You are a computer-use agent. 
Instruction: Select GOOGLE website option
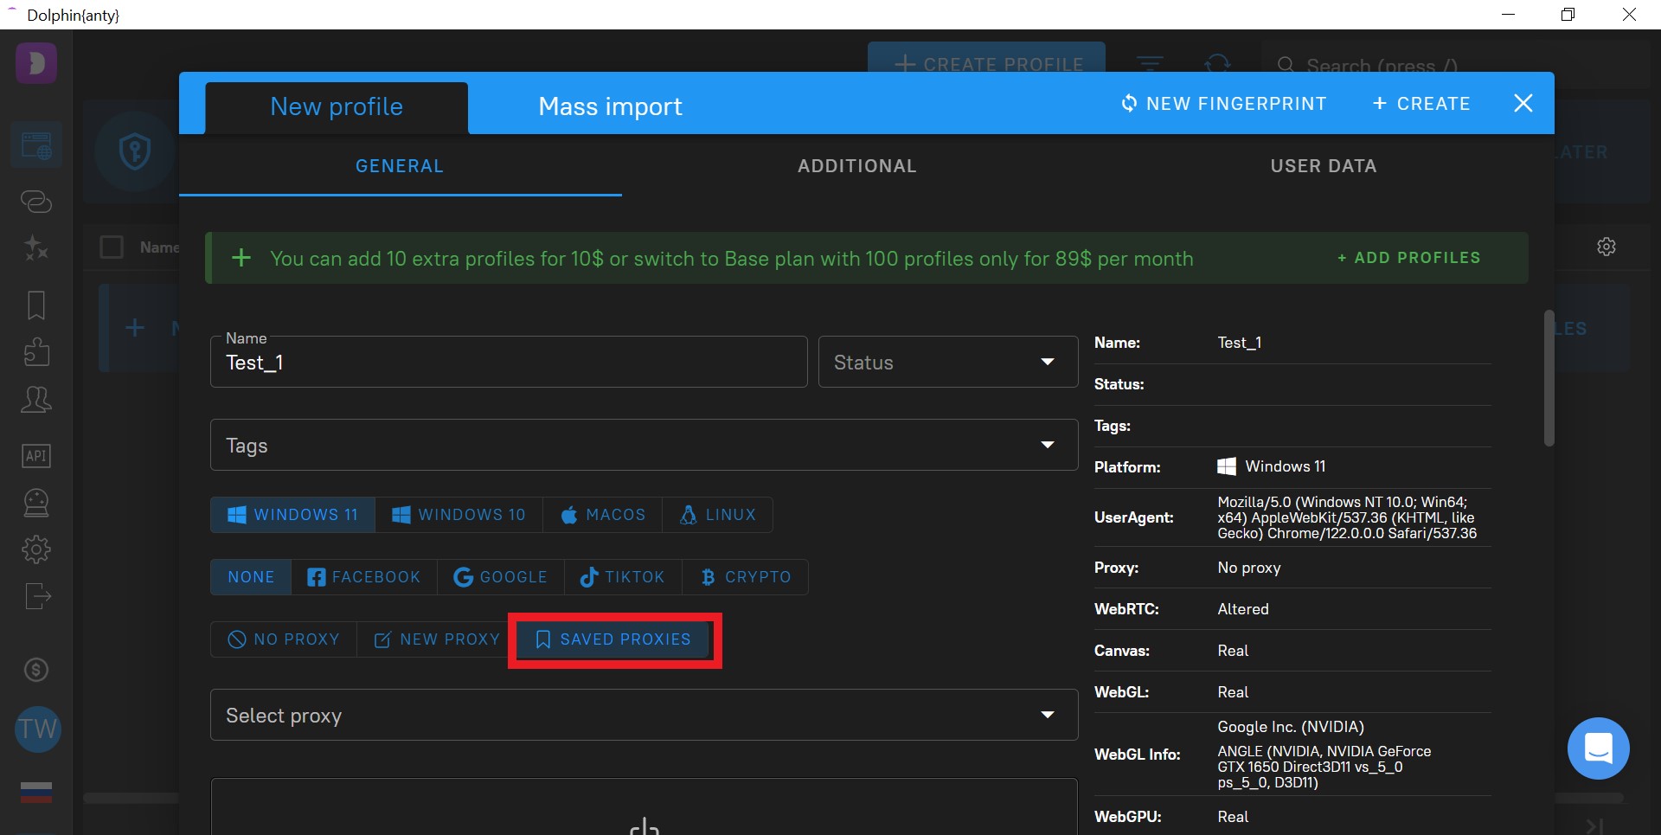pyautogui.click(x=501, y=577)
